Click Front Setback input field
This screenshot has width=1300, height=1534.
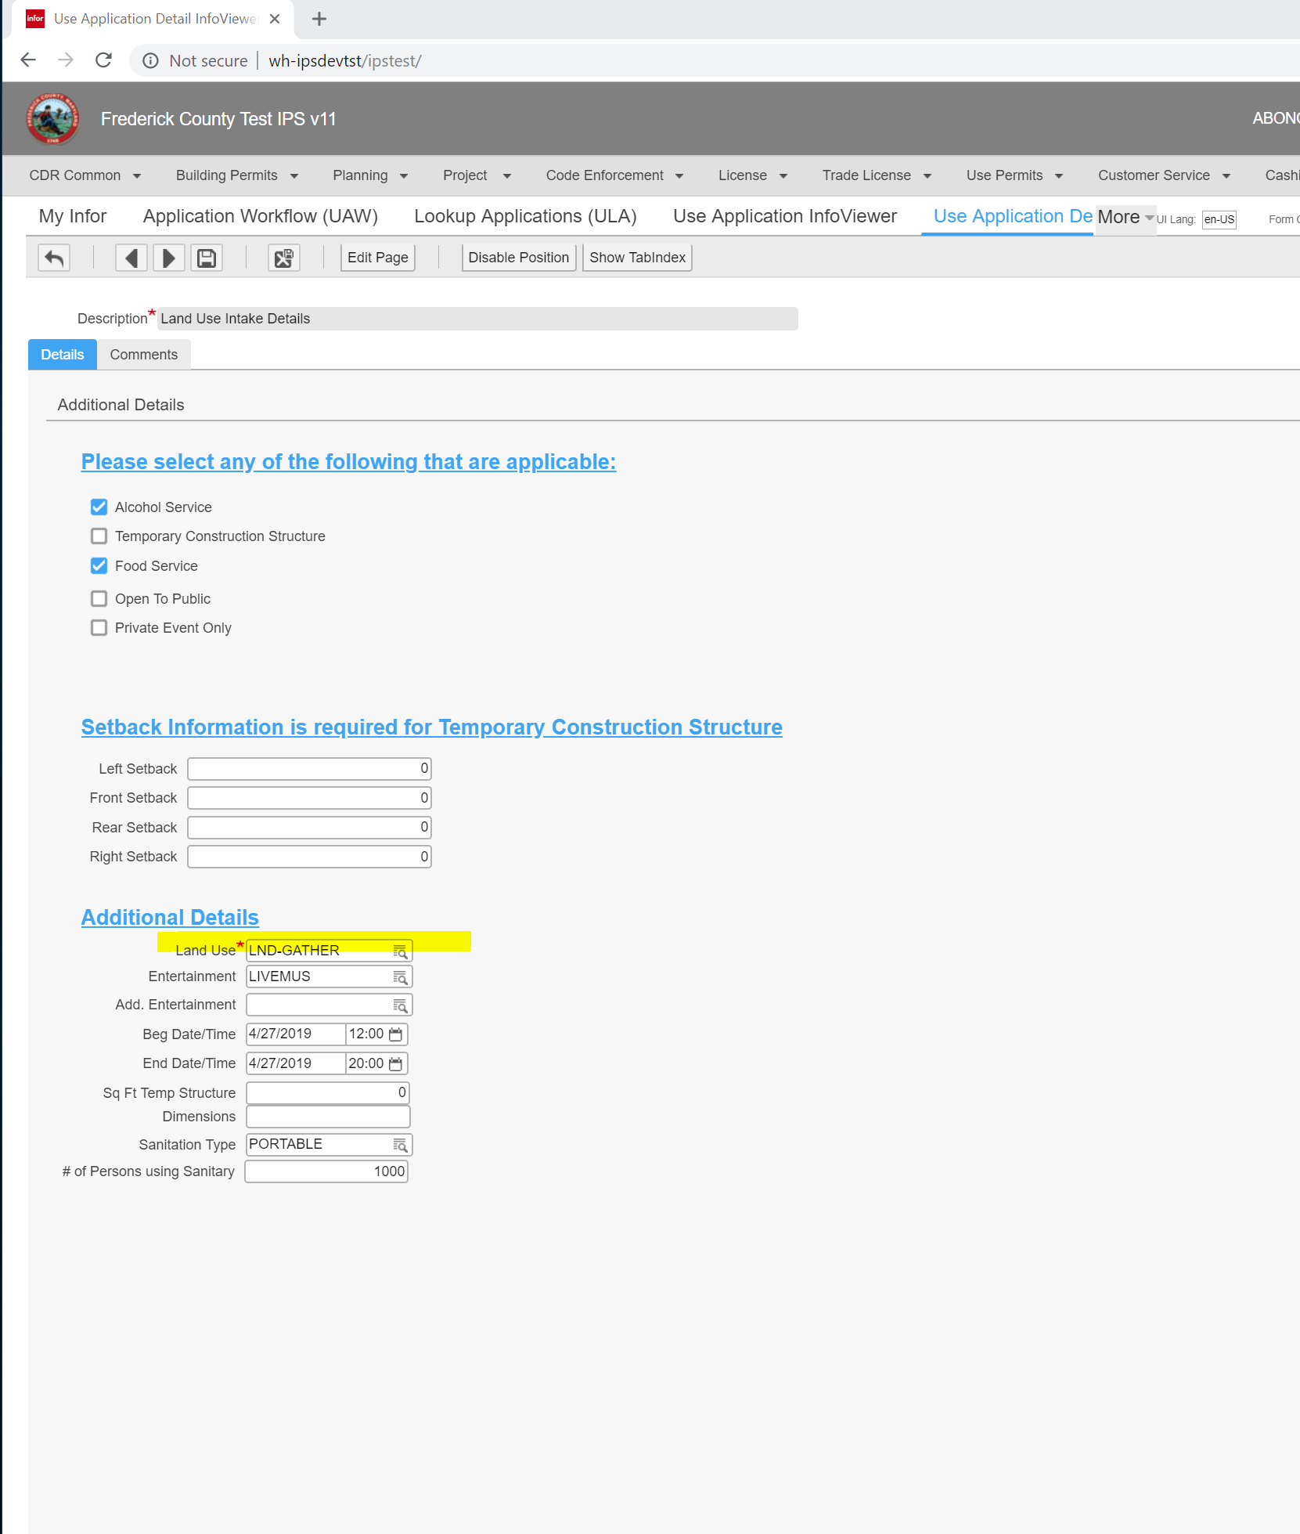click(x=309, y=798)
